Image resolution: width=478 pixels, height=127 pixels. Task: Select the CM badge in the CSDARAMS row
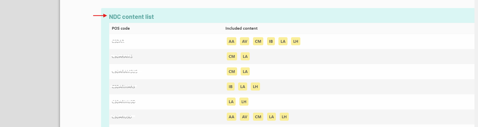click(x=232, y=56)
